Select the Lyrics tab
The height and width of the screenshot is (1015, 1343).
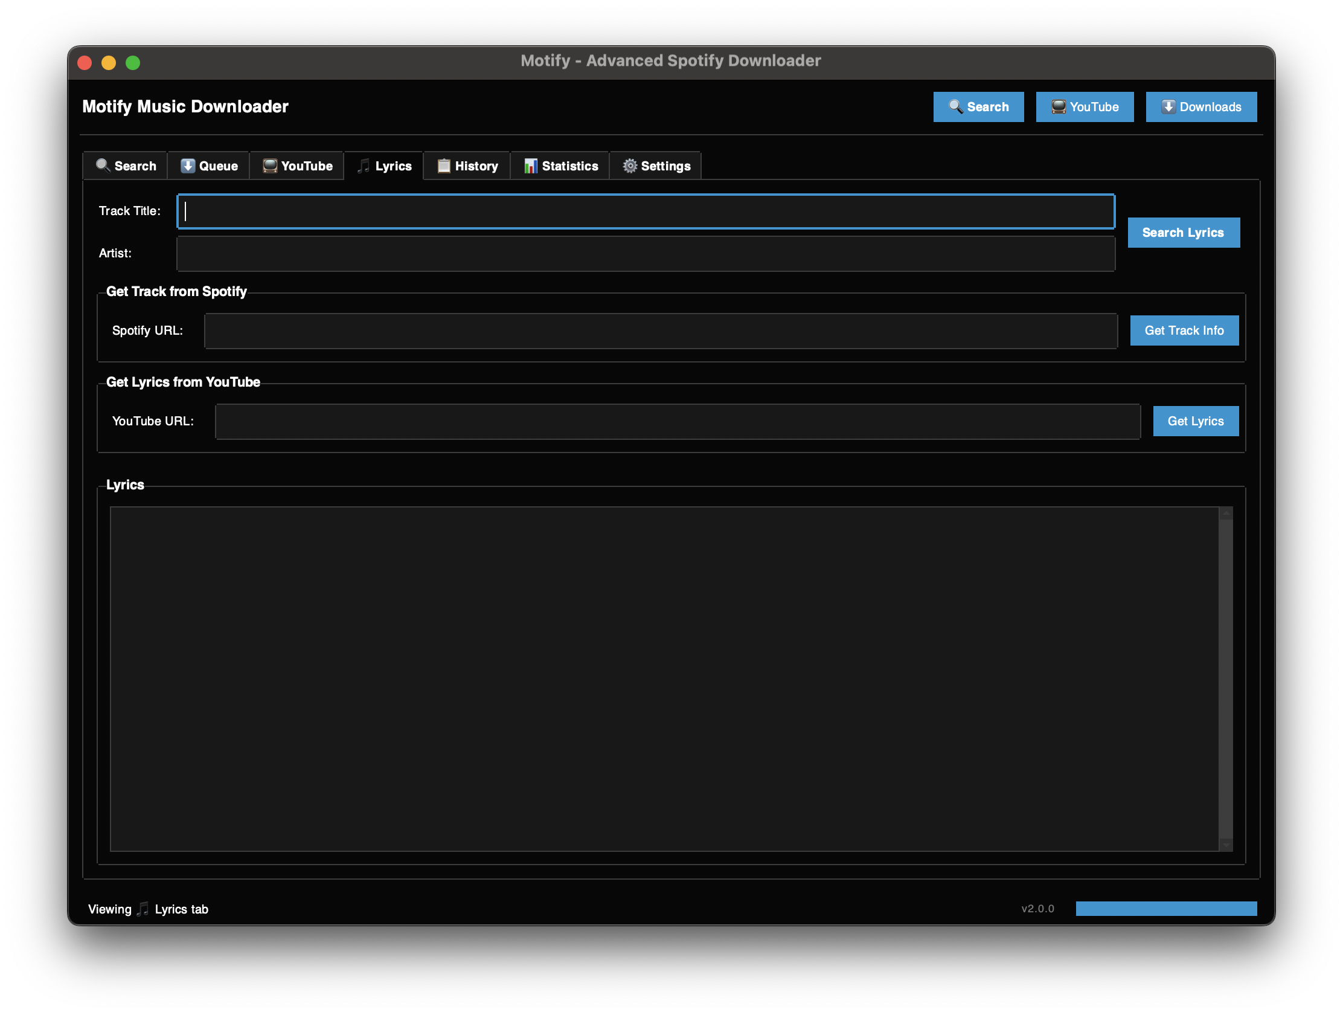point(383,166)
